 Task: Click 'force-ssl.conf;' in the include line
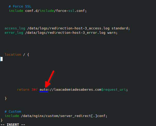(71, 11)
